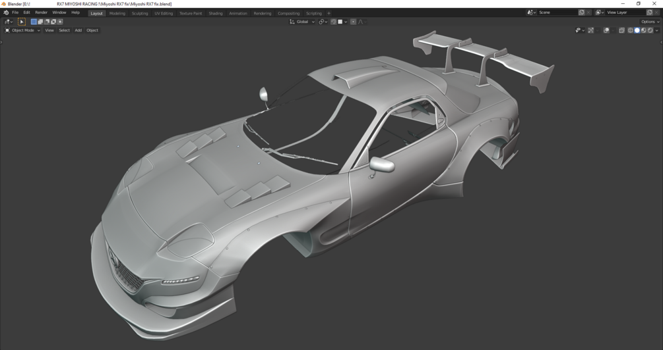
Task: Switch to rendered viewport shading
Action: tap(650, 30)
